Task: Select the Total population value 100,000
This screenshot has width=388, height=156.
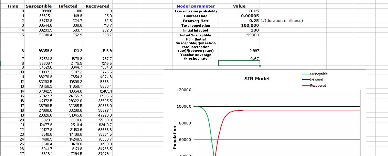Action: pos(239,25)
